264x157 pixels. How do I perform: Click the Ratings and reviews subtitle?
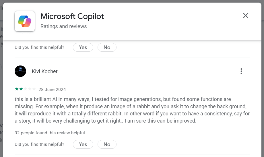point(63,26)
